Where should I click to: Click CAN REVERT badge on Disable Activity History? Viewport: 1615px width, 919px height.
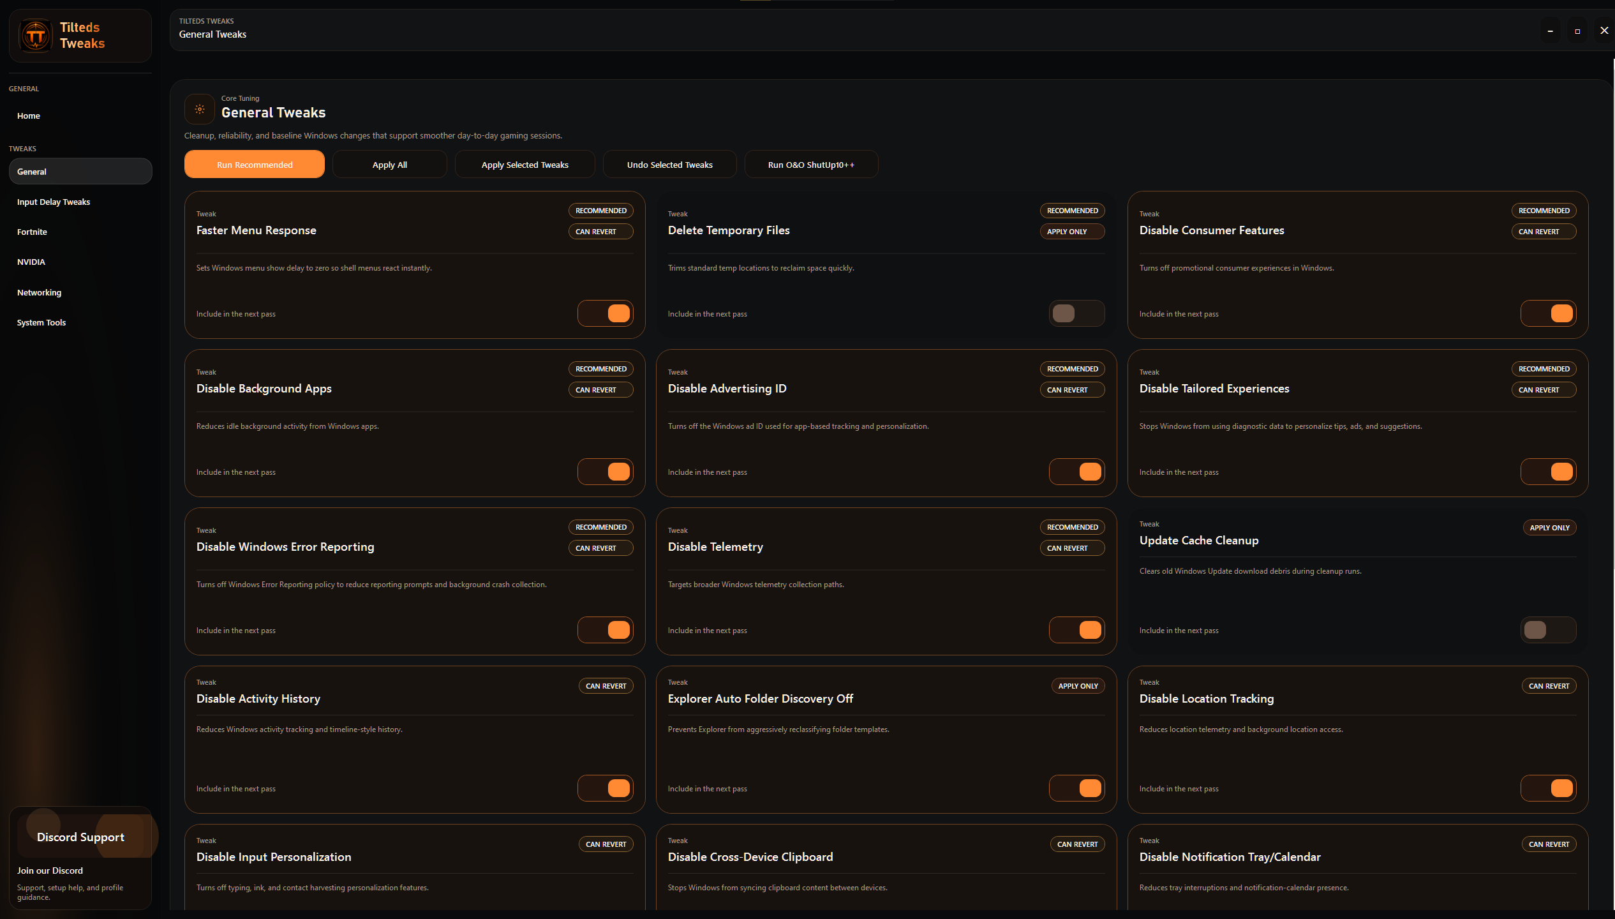(x=606, y=686)
